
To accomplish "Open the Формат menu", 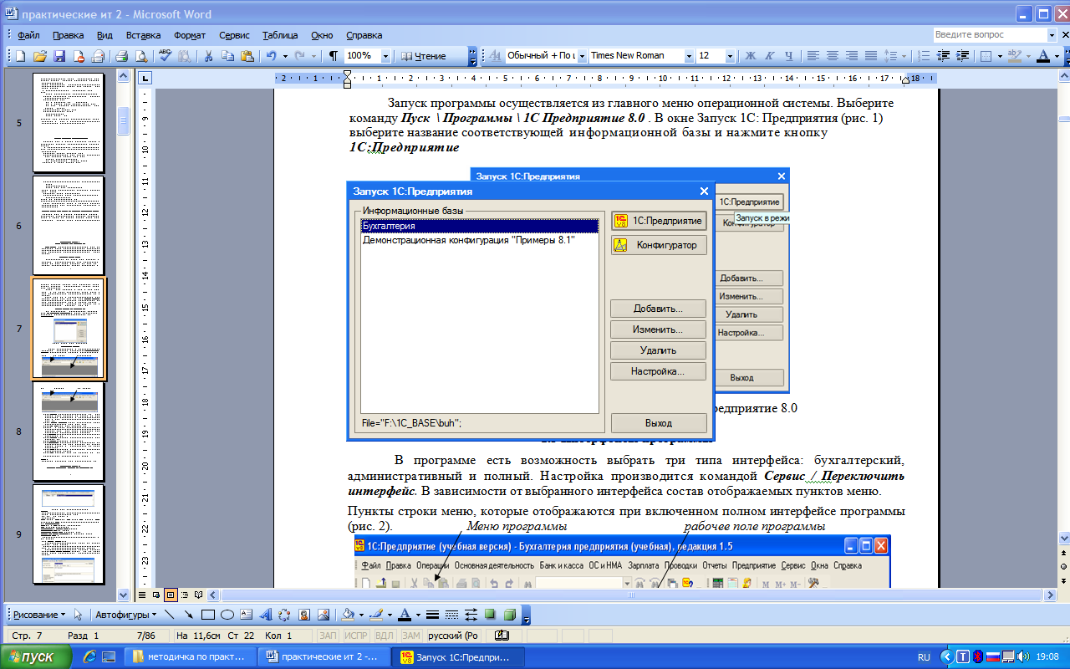I will tap(190, 35).
